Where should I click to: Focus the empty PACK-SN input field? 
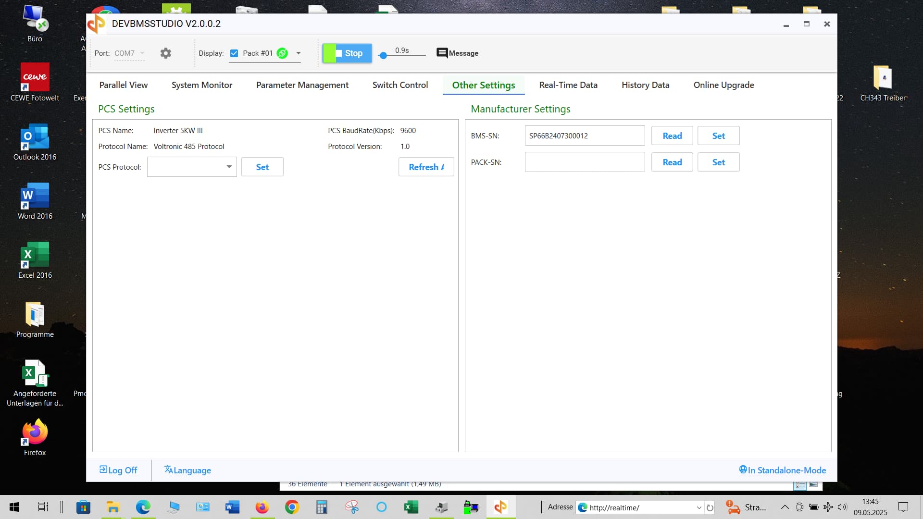585,162
